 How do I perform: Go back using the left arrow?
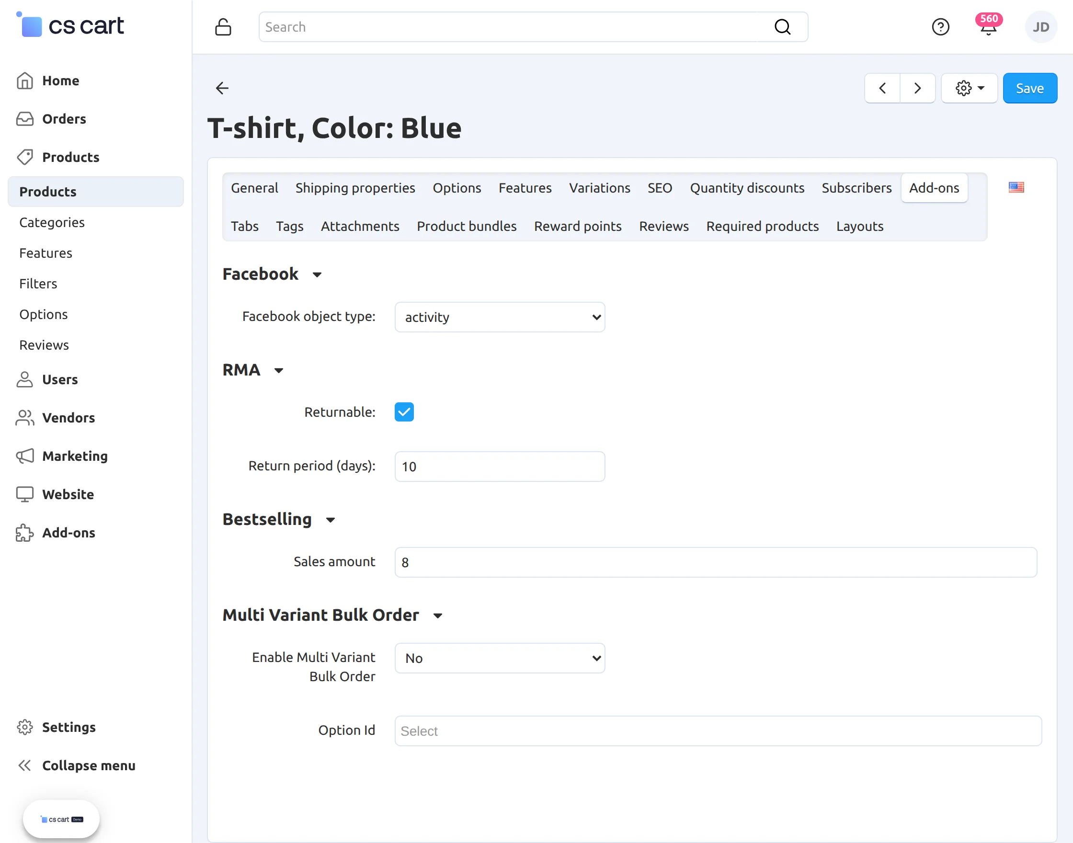pyautogui.click(x=222, y=88)
